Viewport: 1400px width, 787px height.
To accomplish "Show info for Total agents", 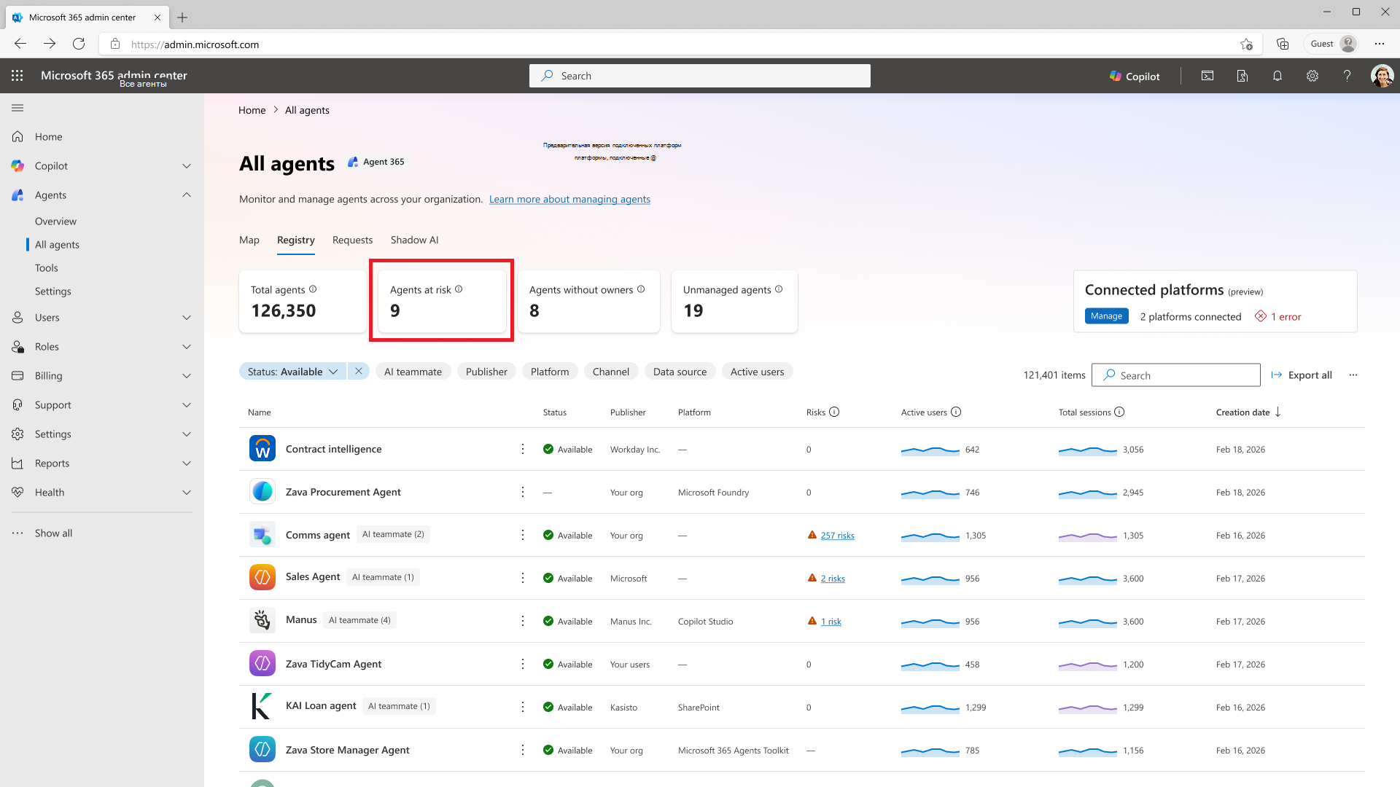I will pos(313,289).
